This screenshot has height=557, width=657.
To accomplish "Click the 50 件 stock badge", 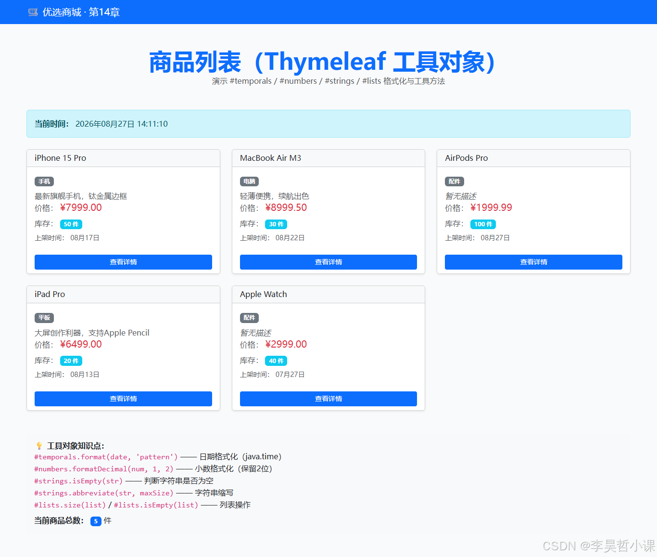I will [x=71, y=224].
